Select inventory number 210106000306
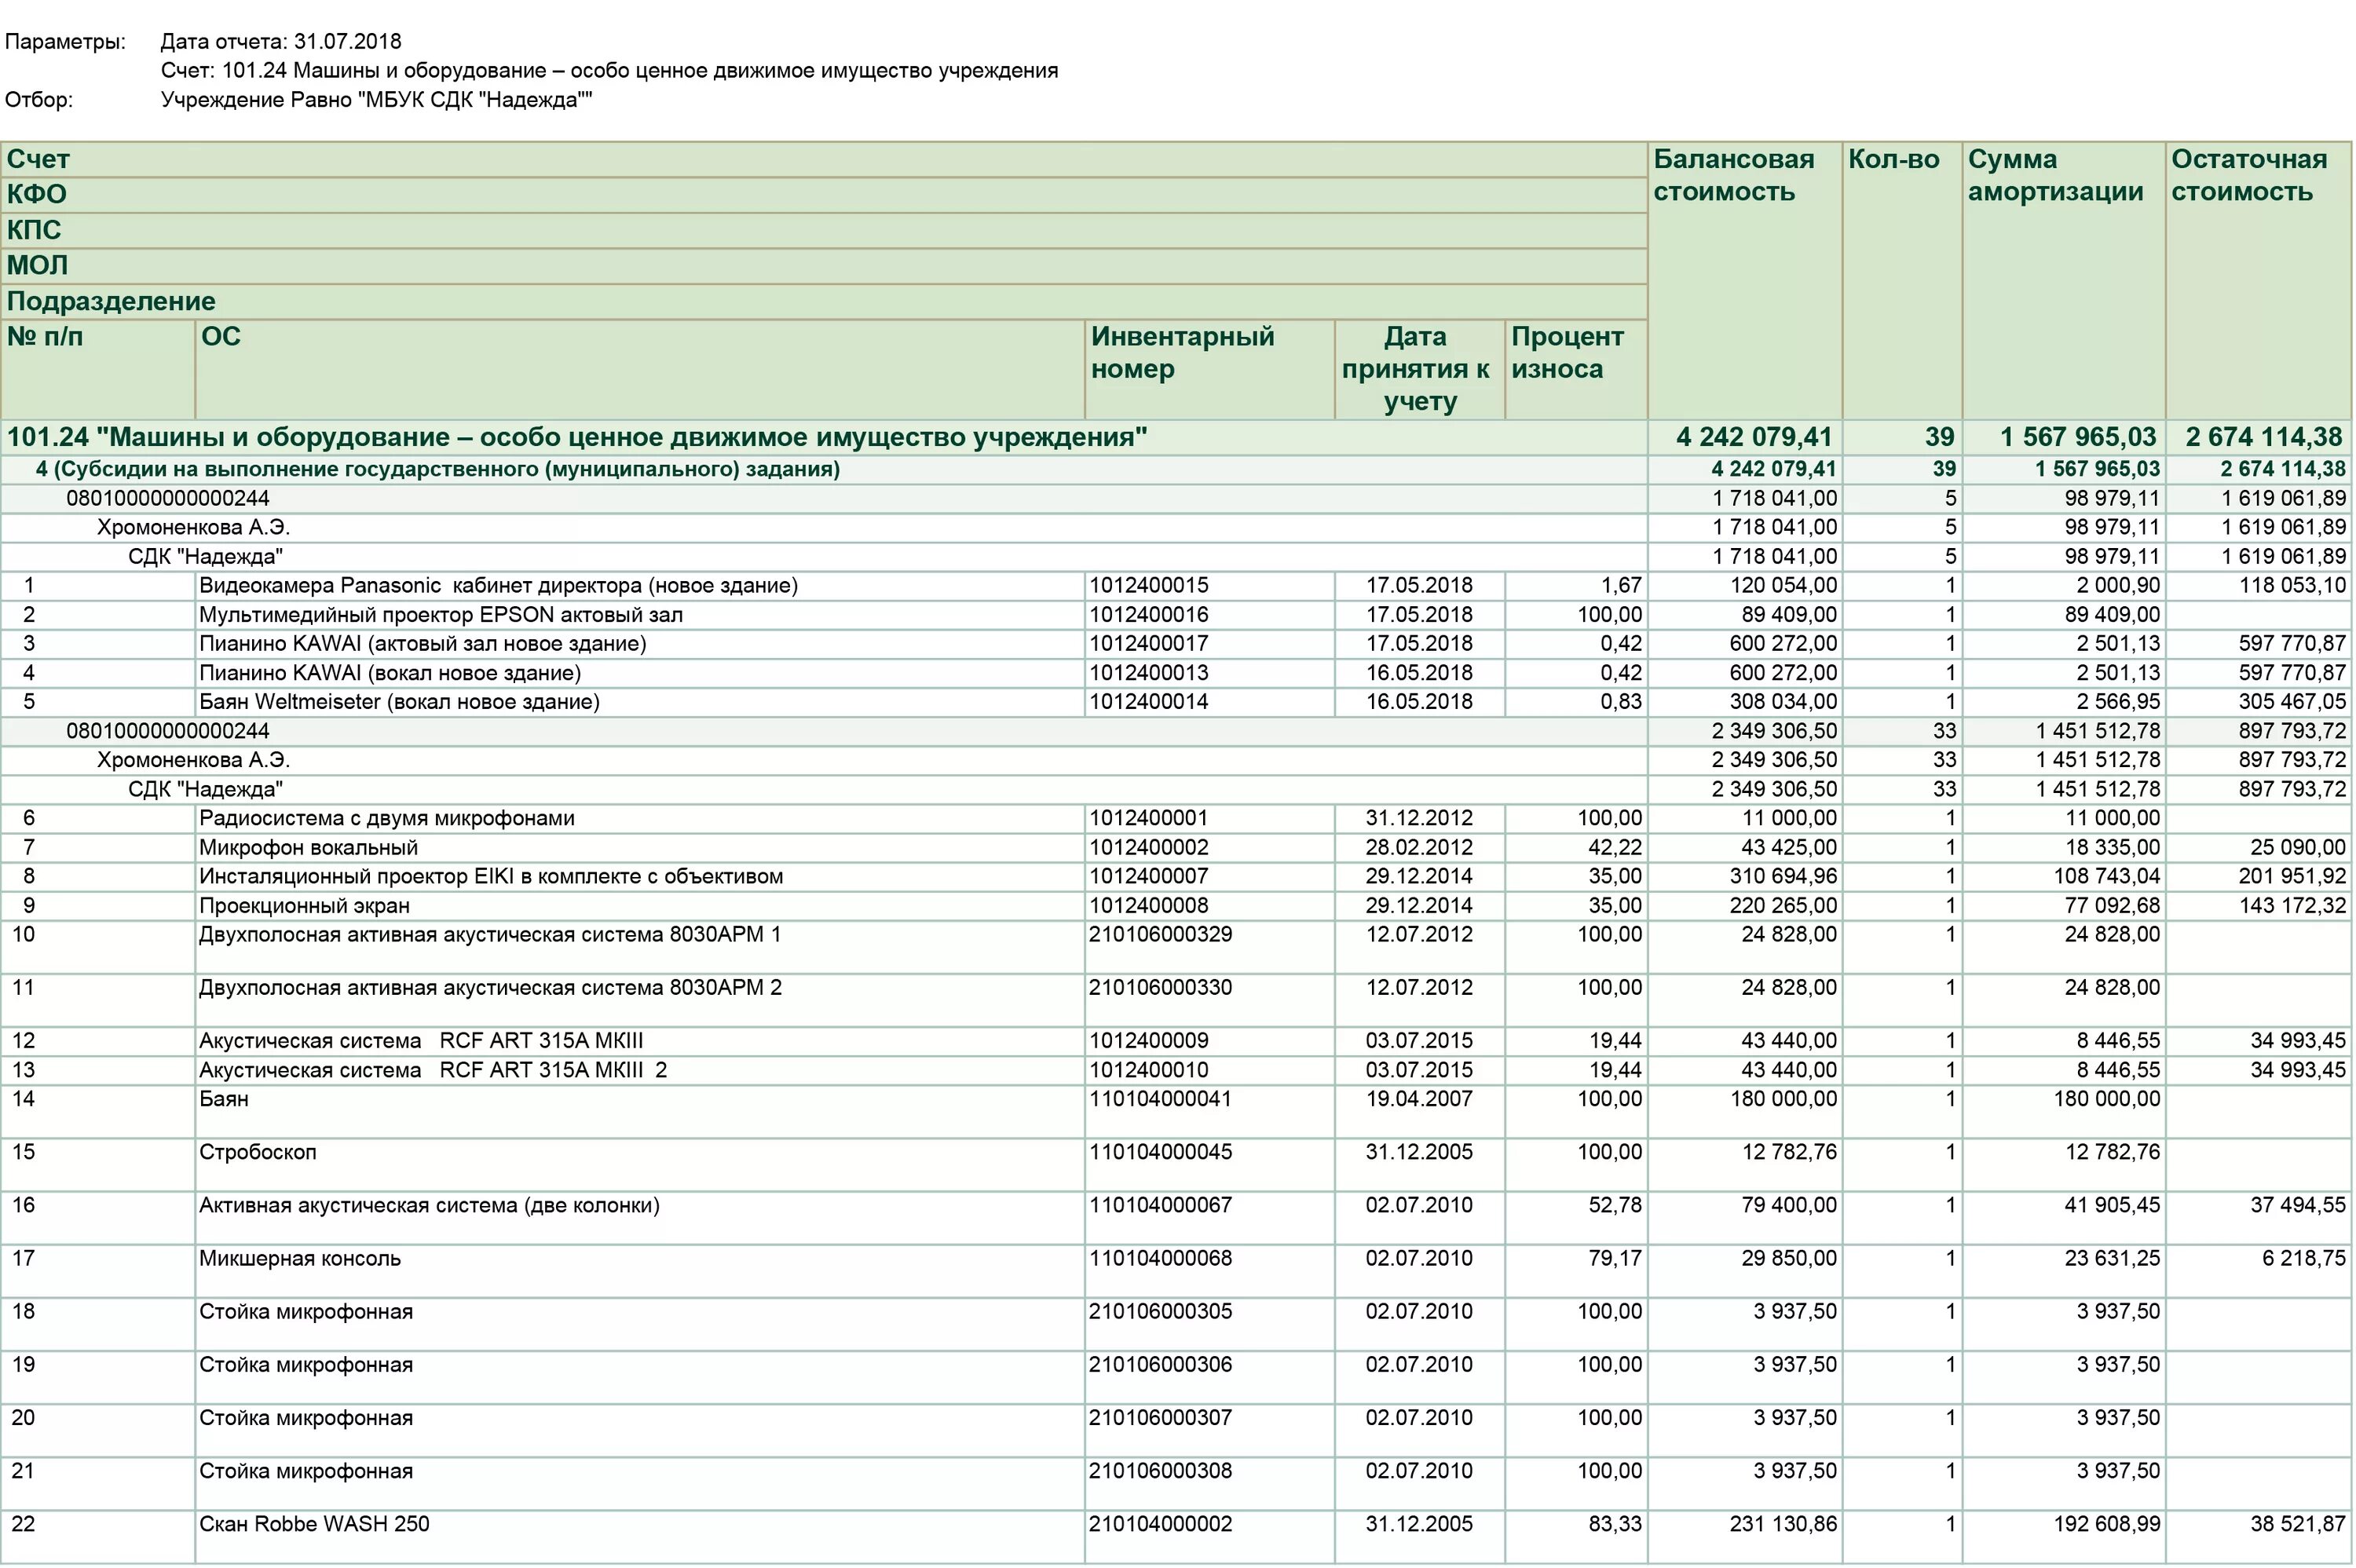The image size is (2356, 1568). 1160,1365
